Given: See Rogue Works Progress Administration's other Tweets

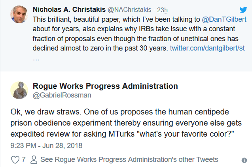Looking at the screenshot, I should point(129,159).
